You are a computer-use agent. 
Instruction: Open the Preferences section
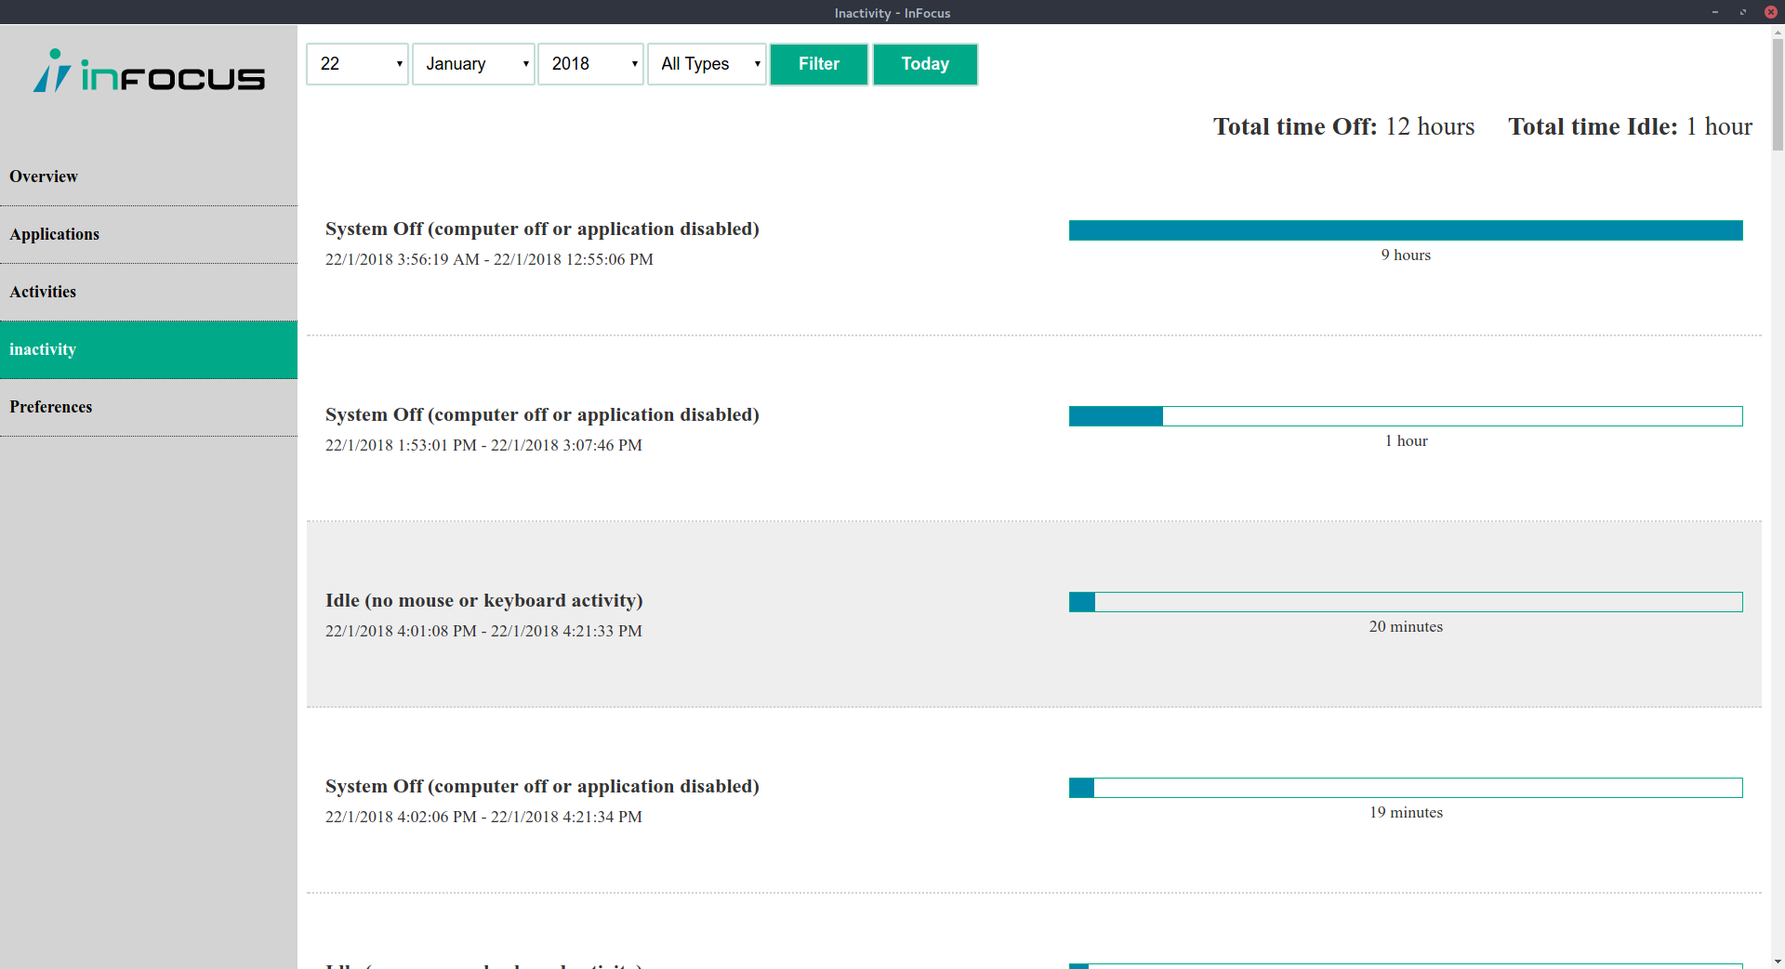coord(149,407)
